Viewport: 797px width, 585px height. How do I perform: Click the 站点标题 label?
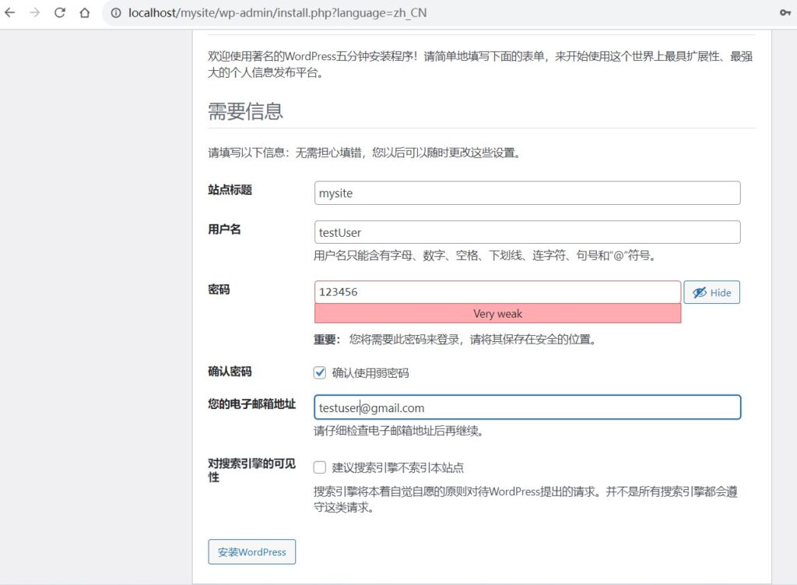230,190
